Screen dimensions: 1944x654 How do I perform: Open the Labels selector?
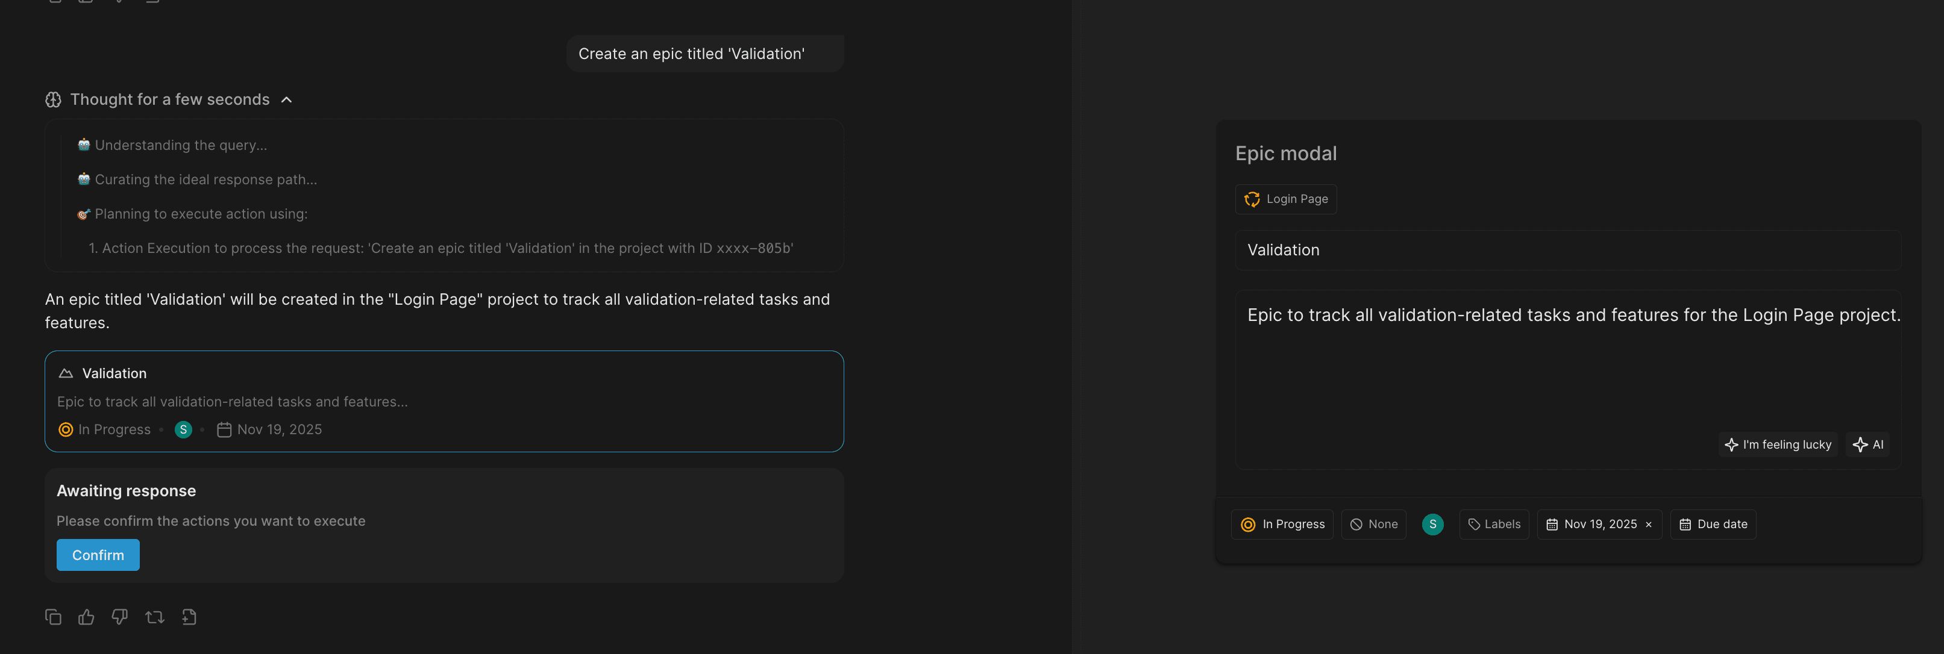click(1493, 525)
